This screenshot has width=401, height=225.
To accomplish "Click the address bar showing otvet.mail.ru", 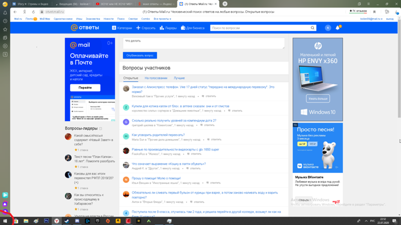I will coord(55,11).
